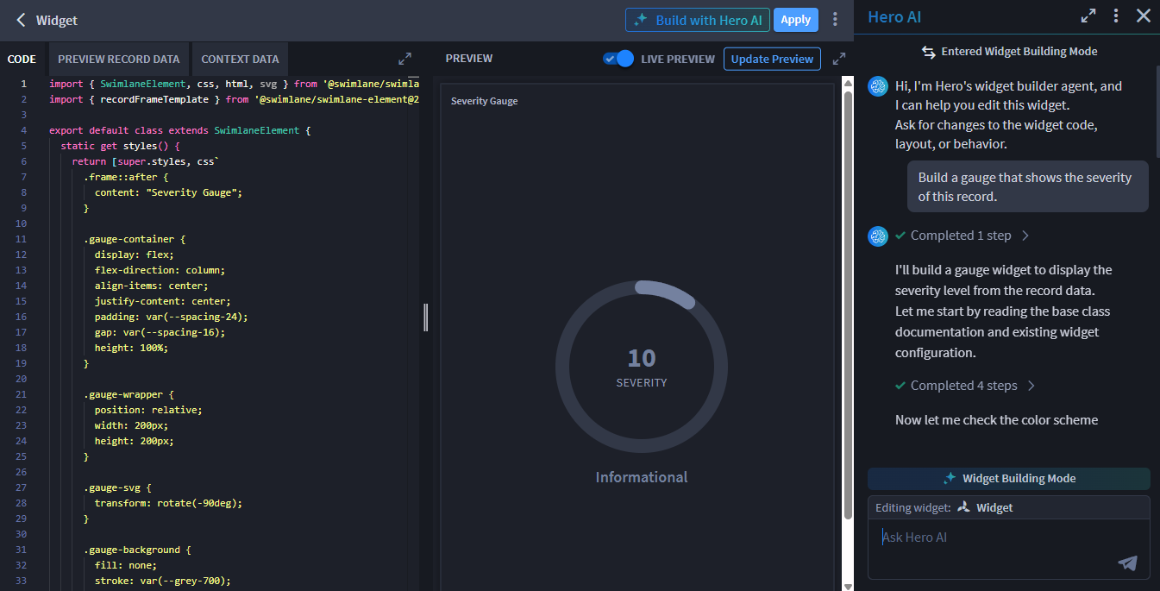Select the Code tab
This screenshot has height=591, width=1160.
click(x=22, y=60)
